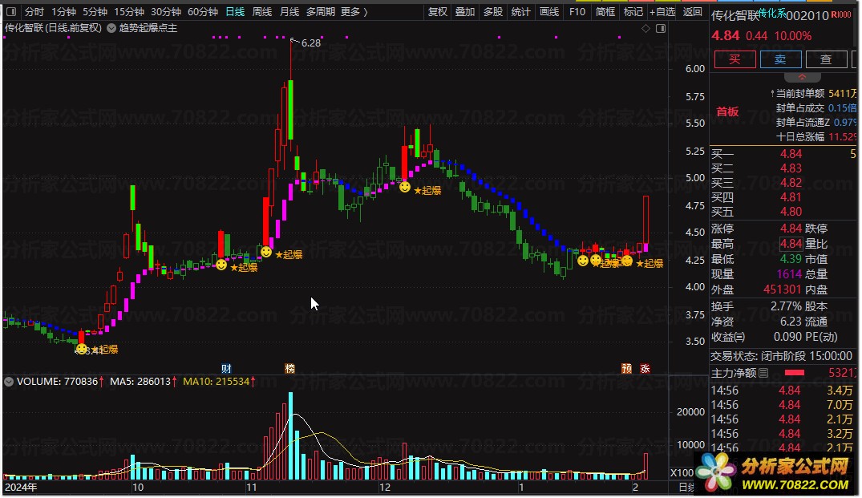Click the smiley signal icon at the 3.50 low

pos(81,349)
